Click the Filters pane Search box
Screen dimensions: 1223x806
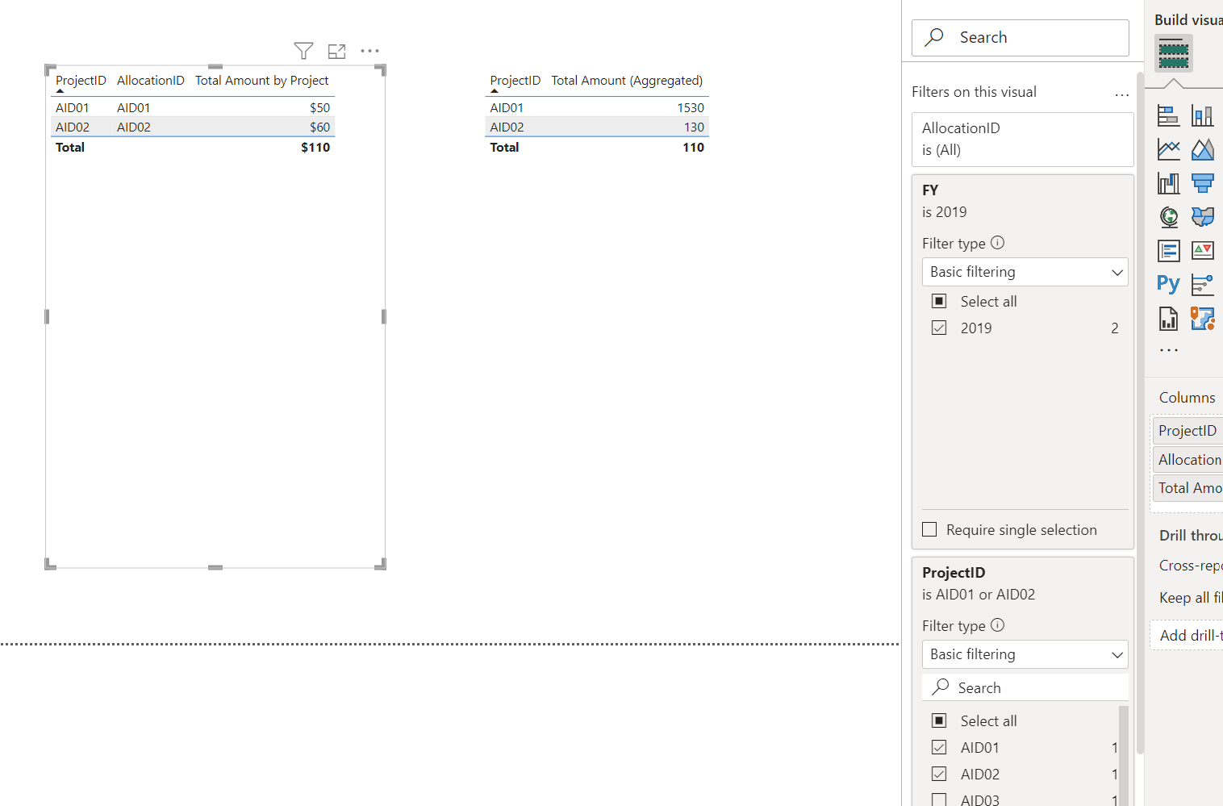[1020, 38]
